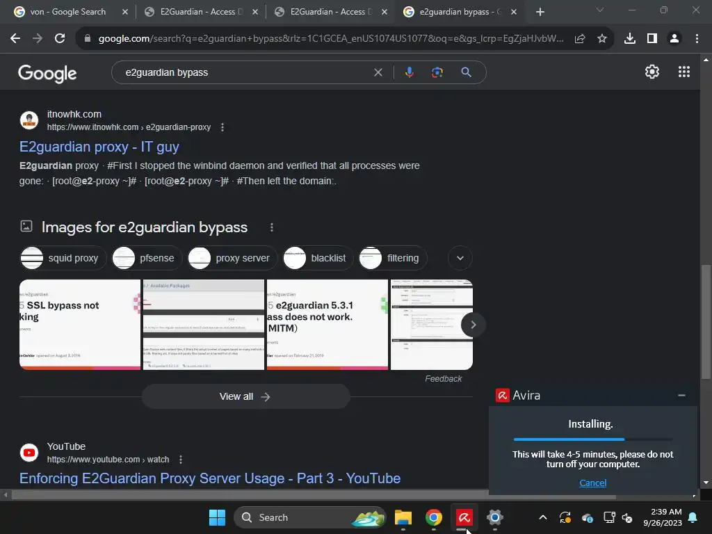Open the e2guardian 5.3.1 image thumbnail
Viewport: 712px width, 534px height.
[327, 325]
